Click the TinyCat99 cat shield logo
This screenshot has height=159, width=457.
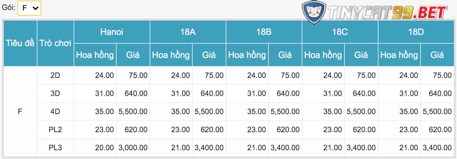314,12
